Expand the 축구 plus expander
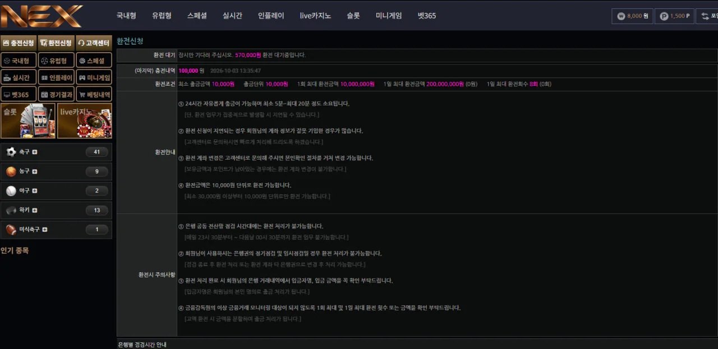Screen dimensions: 718x349 (35, 152)
